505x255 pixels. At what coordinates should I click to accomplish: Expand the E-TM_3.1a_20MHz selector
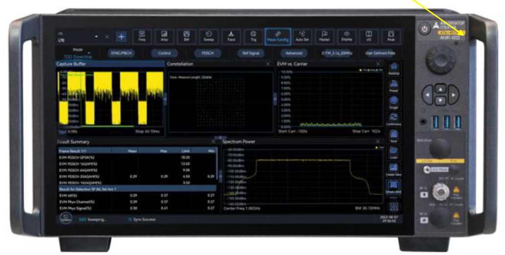click(337, 53)
